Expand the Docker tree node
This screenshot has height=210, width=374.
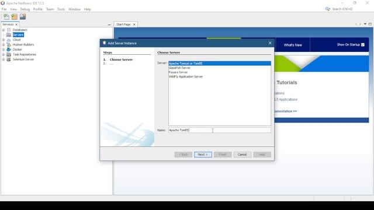pyautogui.click(x=4, y=50)
